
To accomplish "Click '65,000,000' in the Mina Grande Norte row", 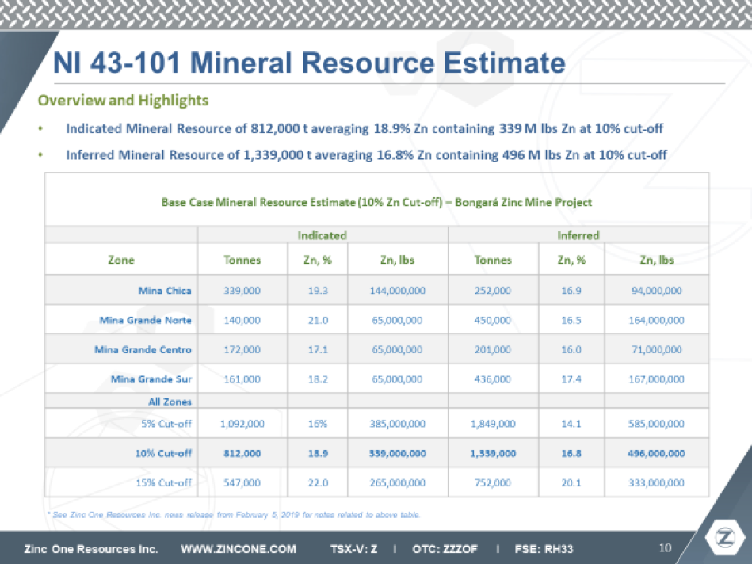I will (x=398, y=320).
